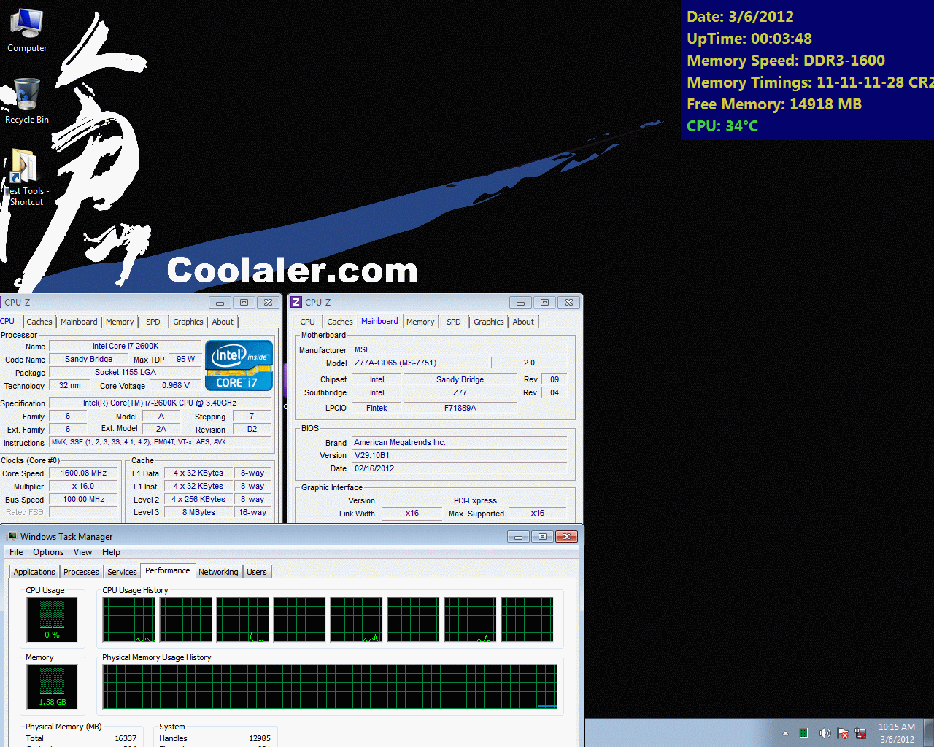
Task: Switch to Users tab in Task Manager
Action: (257, 572)
